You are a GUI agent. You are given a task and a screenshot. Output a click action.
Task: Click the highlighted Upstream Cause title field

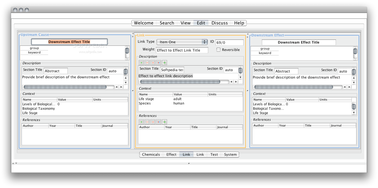69,42
